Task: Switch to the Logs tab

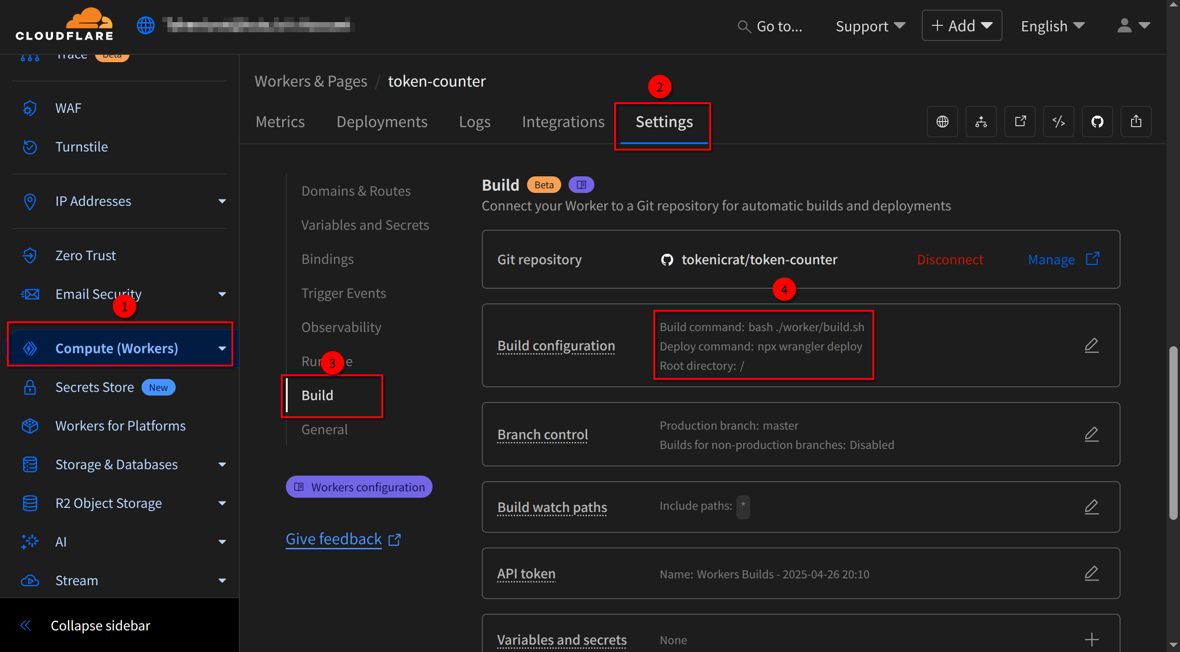Action: click(474, 122)
